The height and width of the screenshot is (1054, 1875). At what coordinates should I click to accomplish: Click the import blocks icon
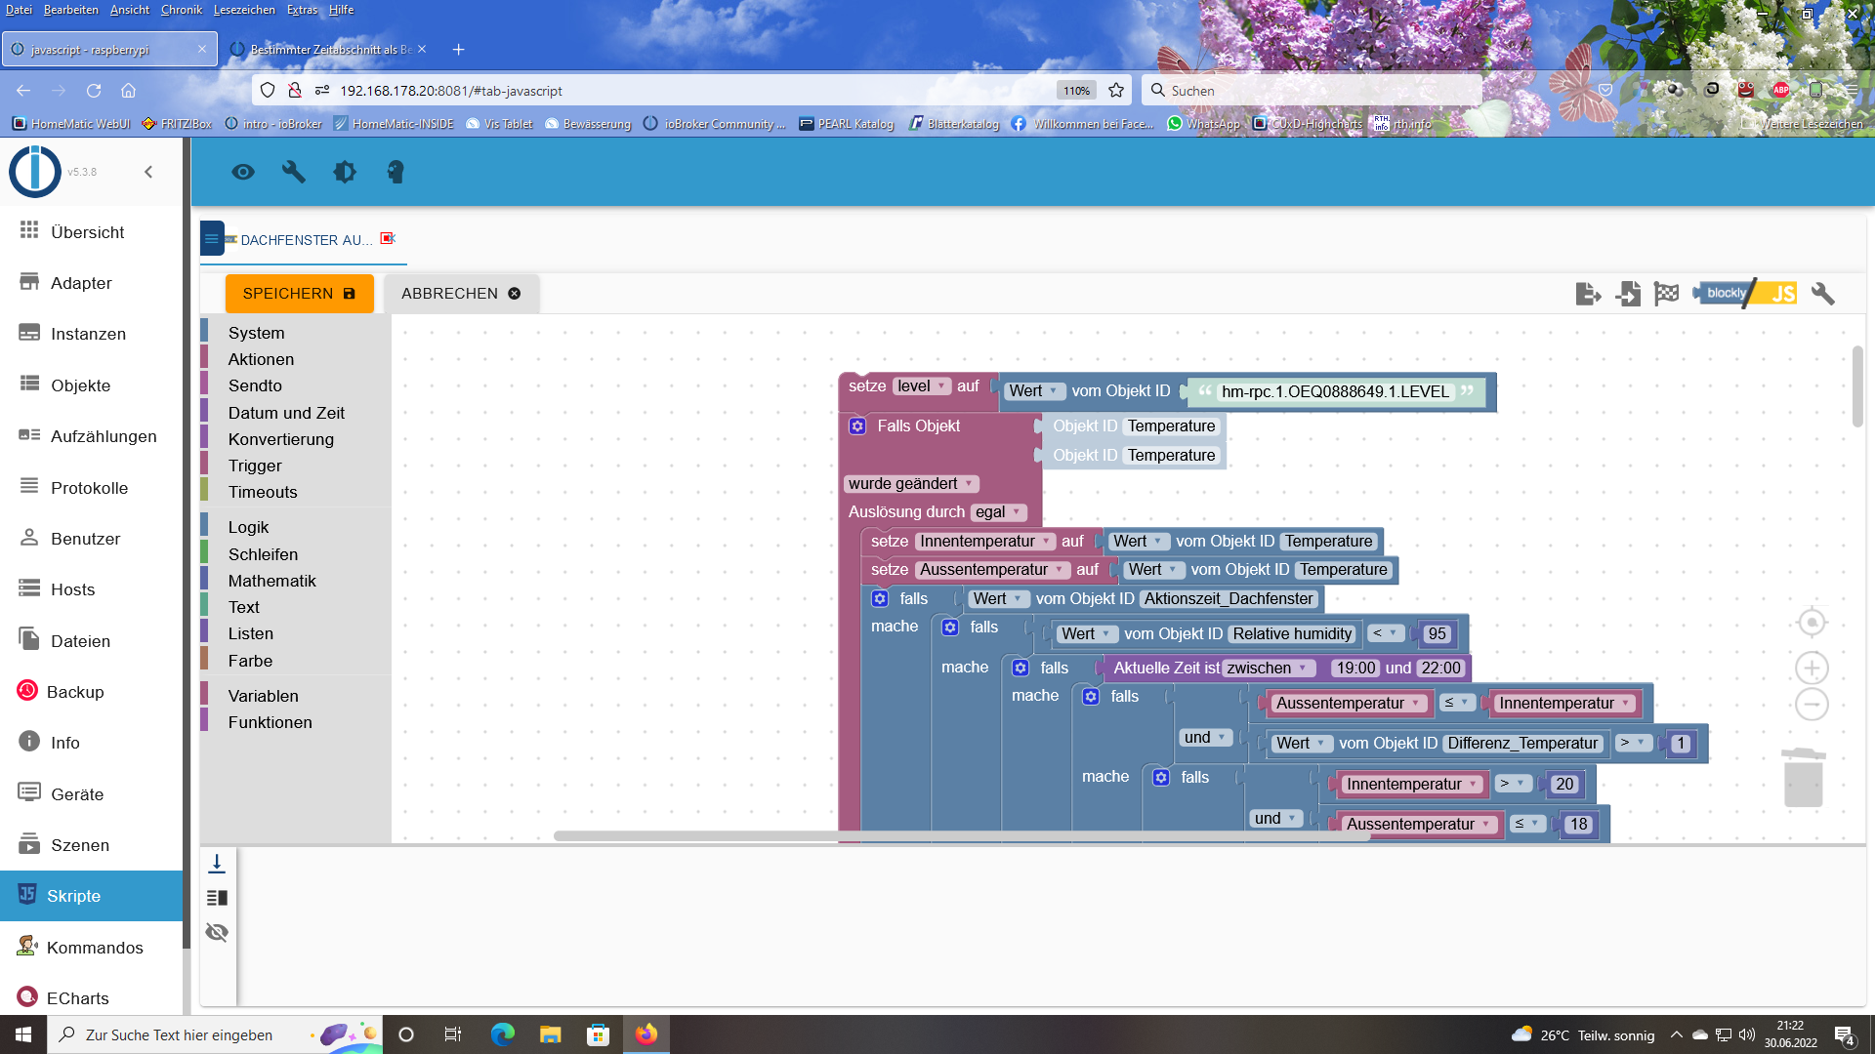(1628, 294)
